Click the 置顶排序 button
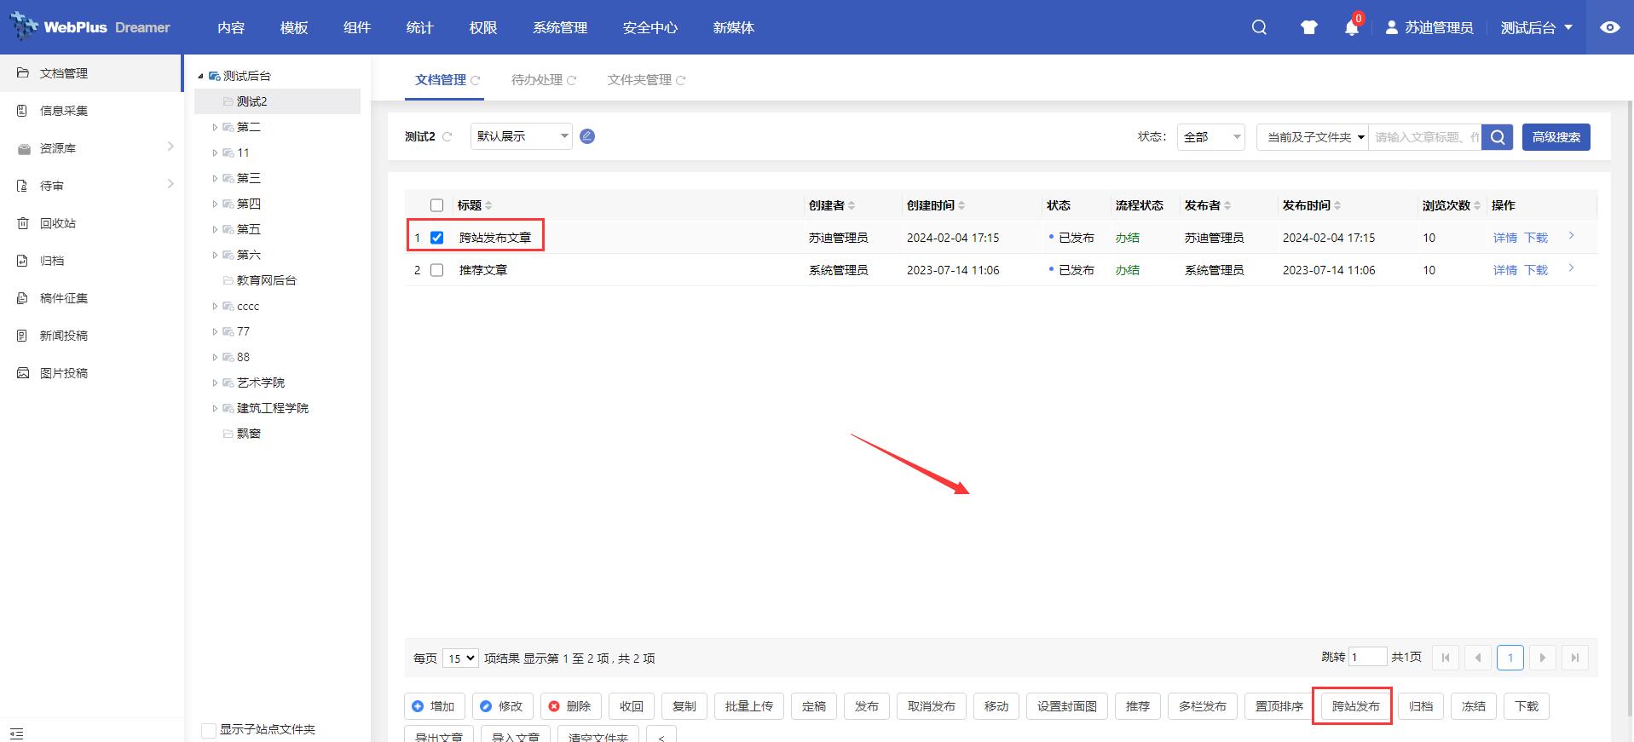1634x742 pixels. tap(1279, 706)
